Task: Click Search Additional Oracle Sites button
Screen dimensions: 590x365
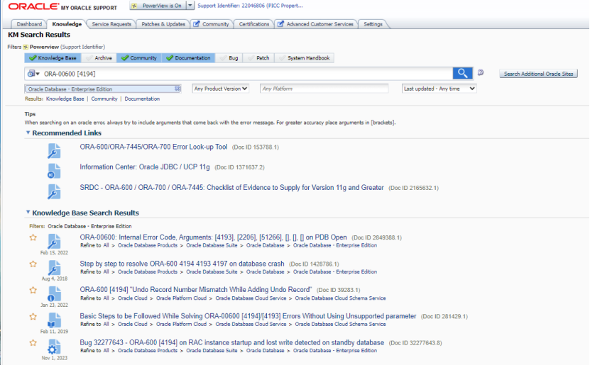Action: (x=538, y=74)
